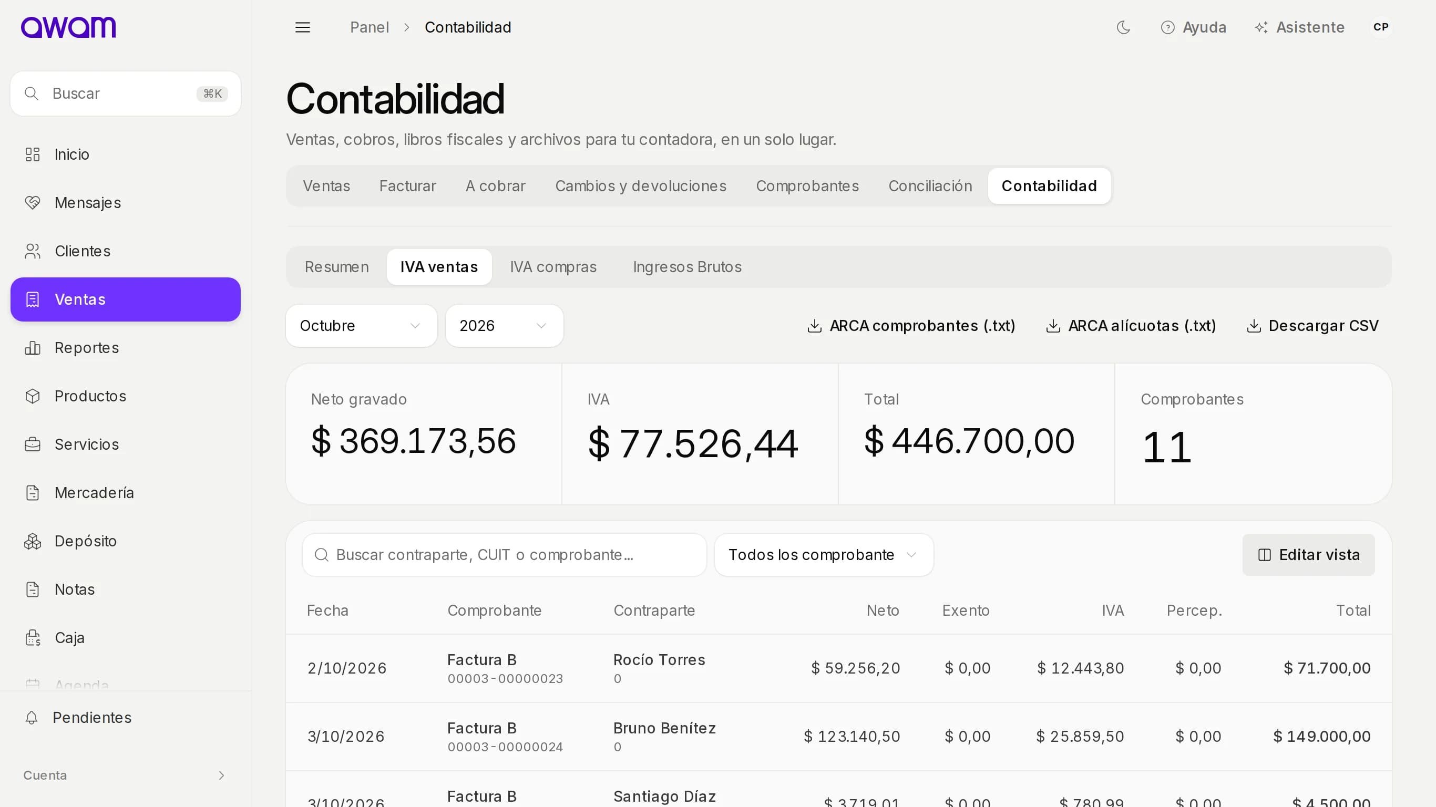1436x807 pixels.
Task: Focus the Buscar sidebar search field
Action: click(x=126, y=94)
